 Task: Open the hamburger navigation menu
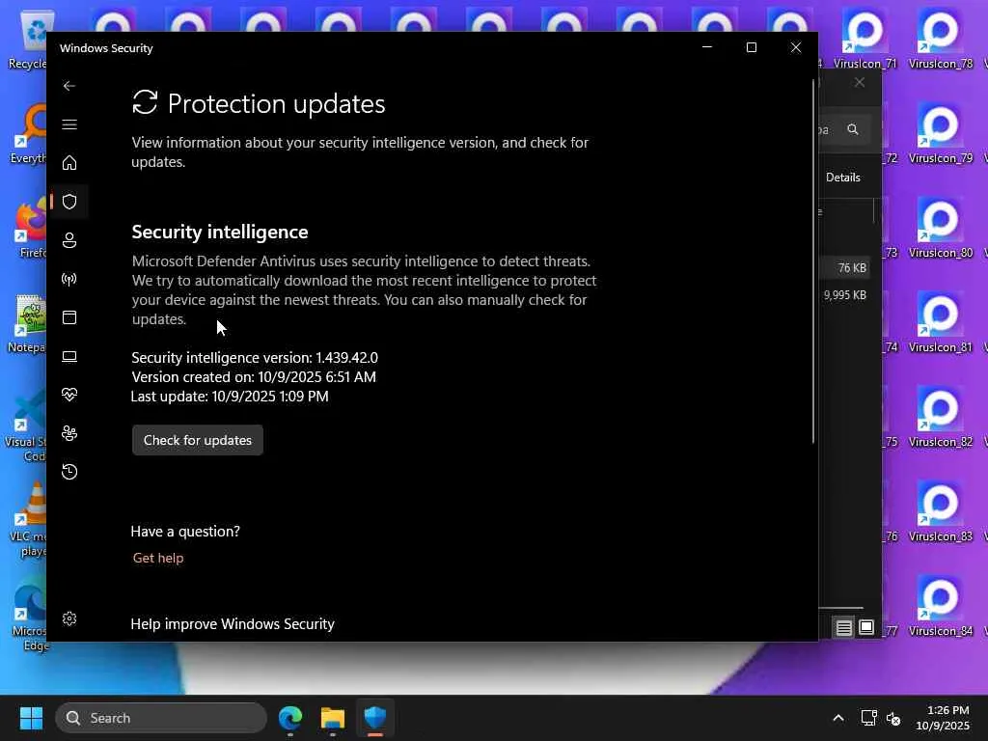[x=69, y=124]
